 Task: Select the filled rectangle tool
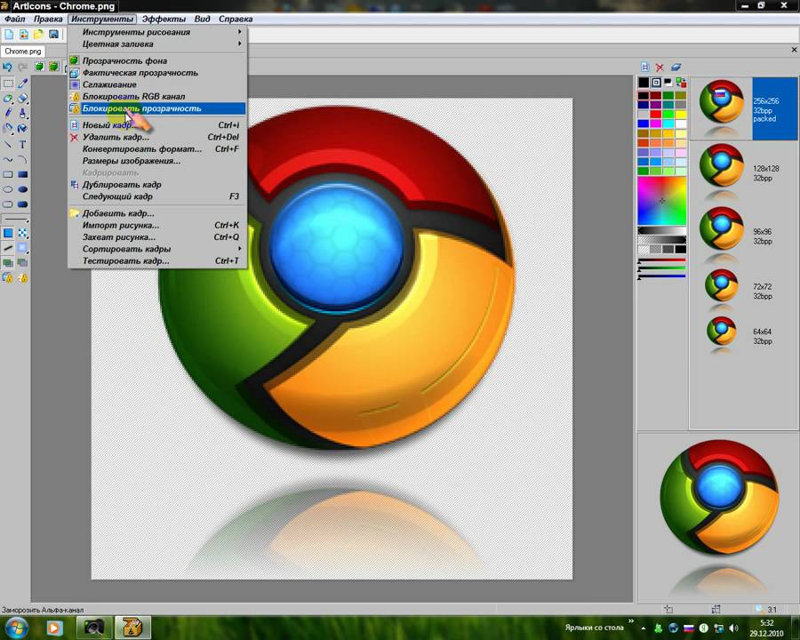pos(22,174)
